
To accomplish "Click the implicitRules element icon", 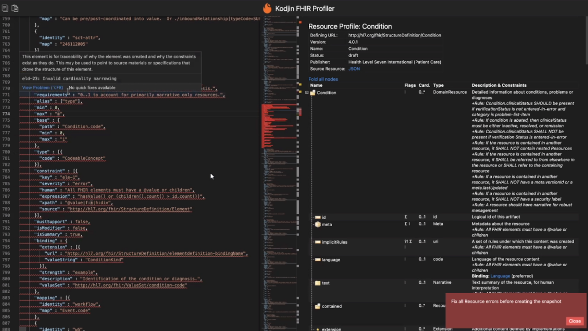I will tap(318, 242).
